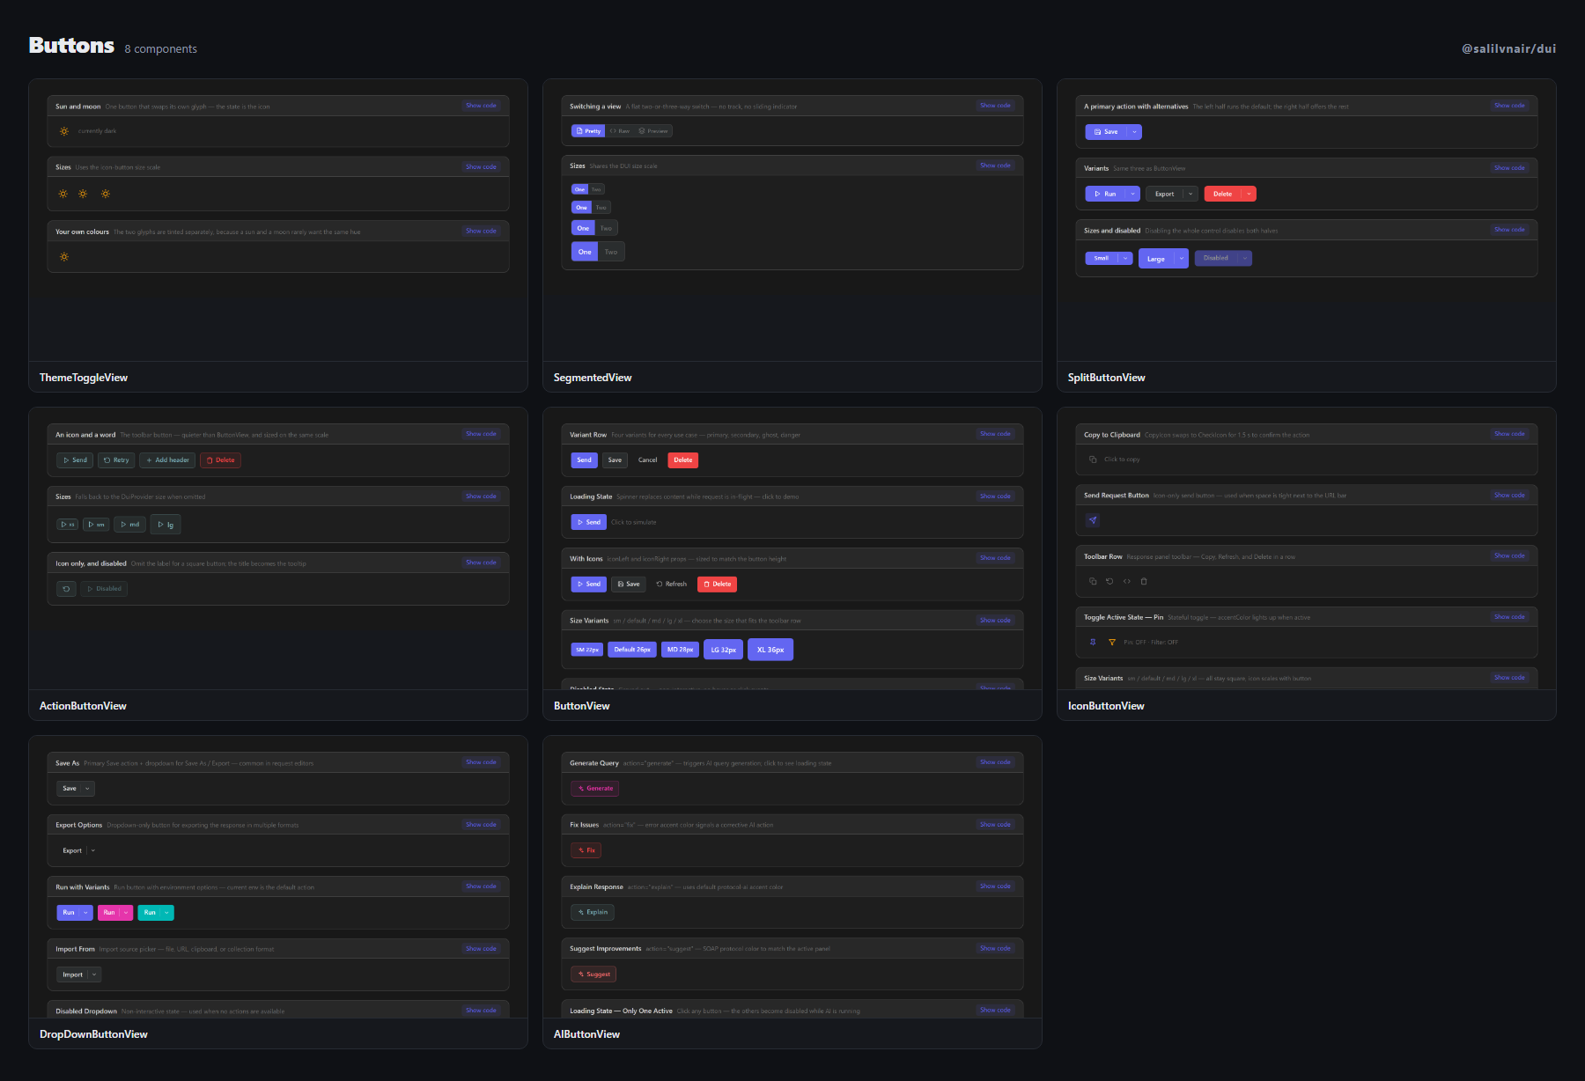Click 'Show code' for Copy to Clipboard section
1585x1081 pixels.
click(1509, 434)
